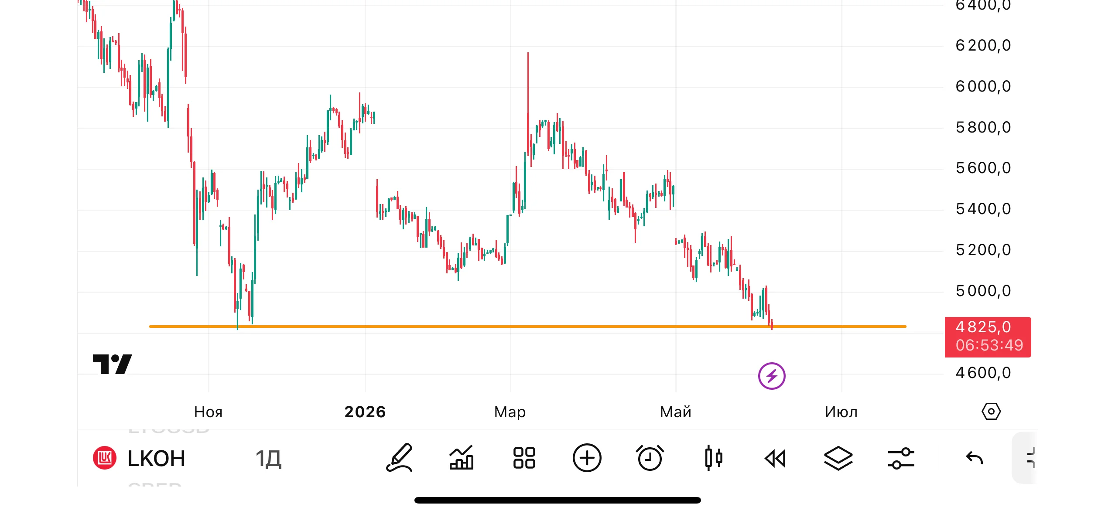Open the object tree layers icon
The image size is (1115, 514).
click(838, 458)
